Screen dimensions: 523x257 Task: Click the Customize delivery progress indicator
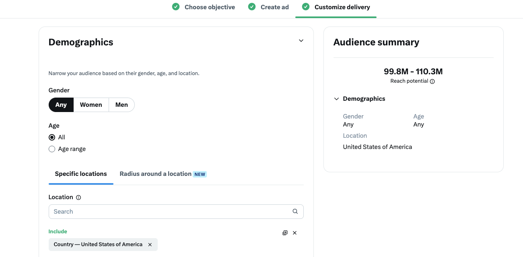pyautogui.click(x=342, y=7)
